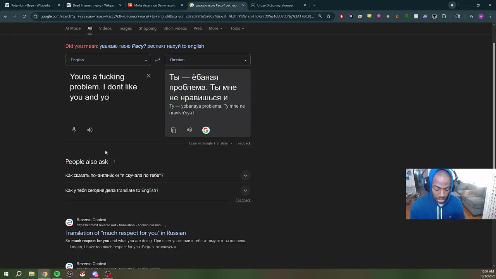Click Feedback under People also ask
496x279 pixels.
pos(243,200)
